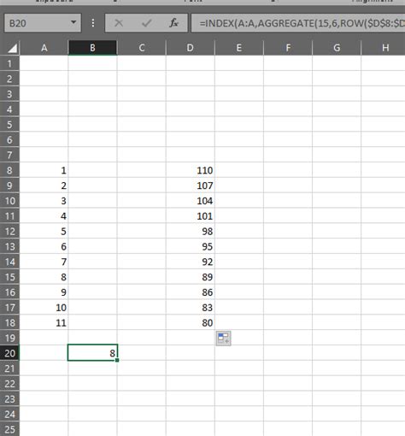Image resolution: width=405 pixels, height=436 pixels.
Task: Open the Name Box dropdown arrow
Action: click(x=73, y=22)
